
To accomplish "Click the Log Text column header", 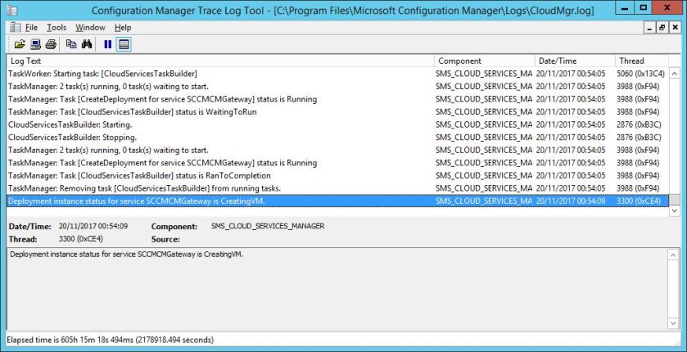I will pyautogui.click(x=220, y=61).
